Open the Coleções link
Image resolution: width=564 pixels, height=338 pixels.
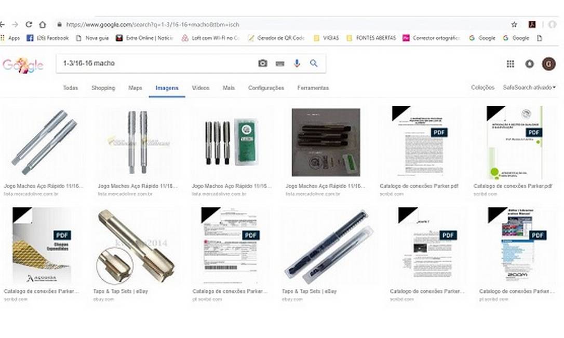tap(482, 87)
